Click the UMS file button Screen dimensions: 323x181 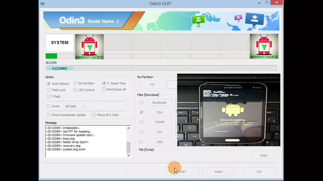point(159,142)
